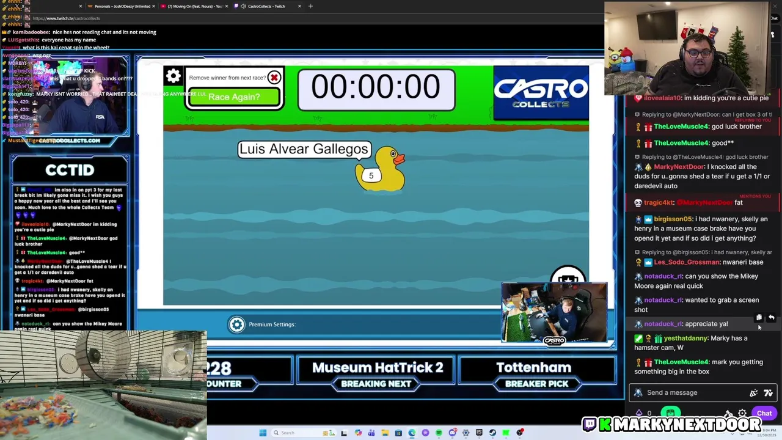This screenshot has width=782, height=440.
Task: Click the breaker desk camera thumbnail
Action: click(555, 312)
